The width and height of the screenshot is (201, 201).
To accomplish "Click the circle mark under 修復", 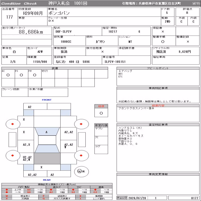I will [x=101, y=113].
